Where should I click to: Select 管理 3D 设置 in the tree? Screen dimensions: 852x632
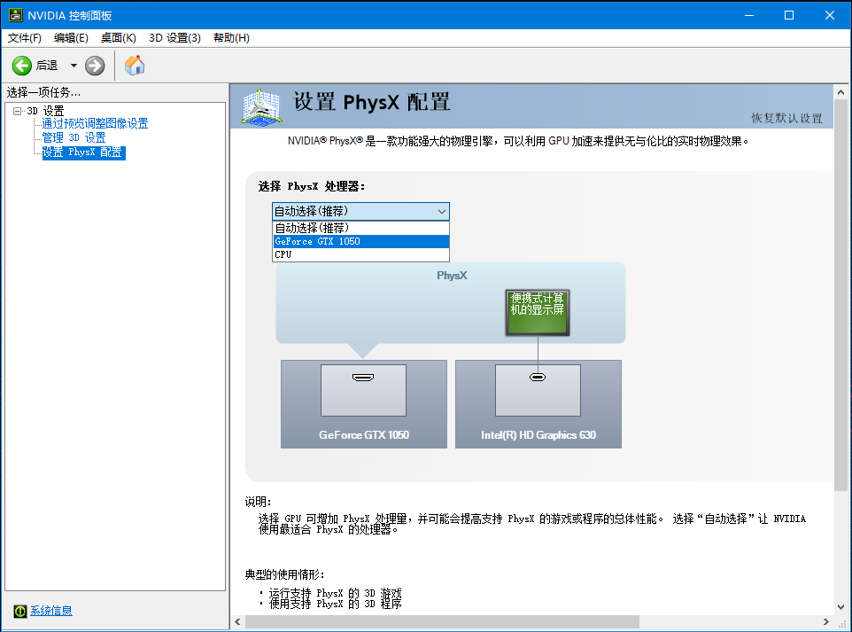click(x=74, y=137)
